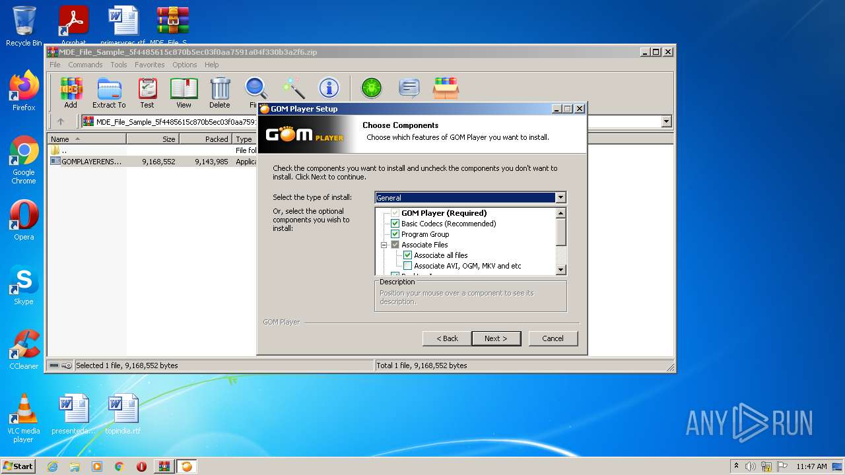Screen dimensions: 845x475
Task: Sort by the Name column header
Action: point(86,139)
